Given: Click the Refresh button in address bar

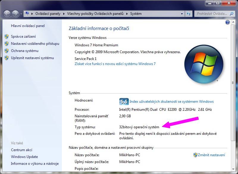Looking at the screenshot, I should point(189,14).
